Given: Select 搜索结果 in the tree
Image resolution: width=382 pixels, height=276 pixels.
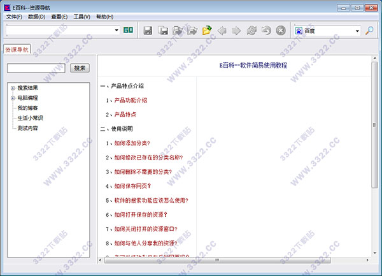Looking at the screenshot, I should click(x=27, y=88).
